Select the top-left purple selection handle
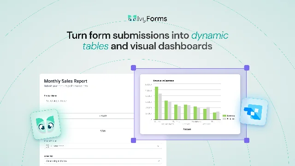 (133, 68)
